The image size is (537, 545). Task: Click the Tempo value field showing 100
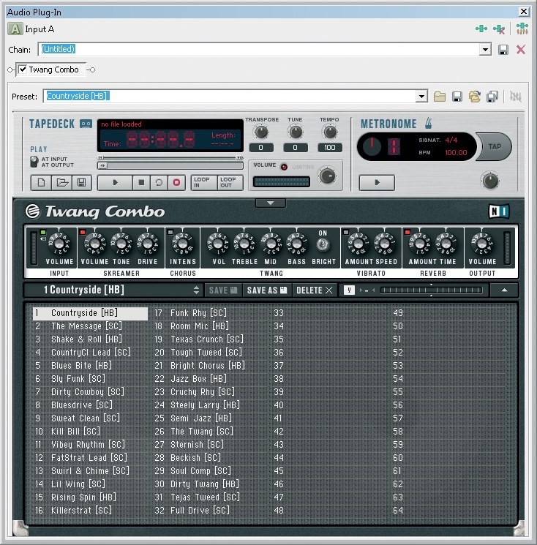(330, 148)
